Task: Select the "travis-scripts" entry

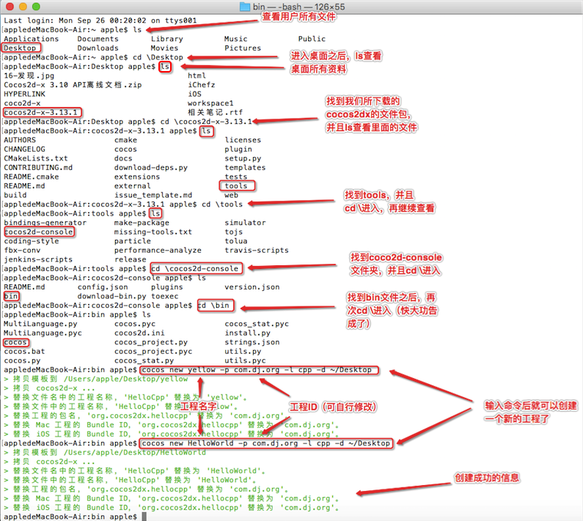Action: click(257, 250)
